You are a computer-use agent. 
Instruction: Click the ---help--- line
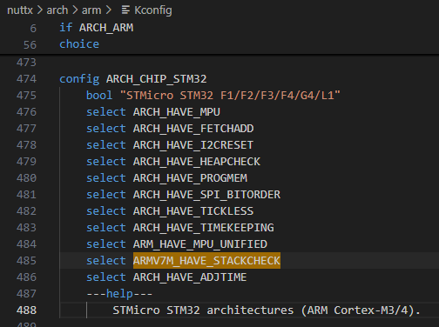click(x=119, y=294)
